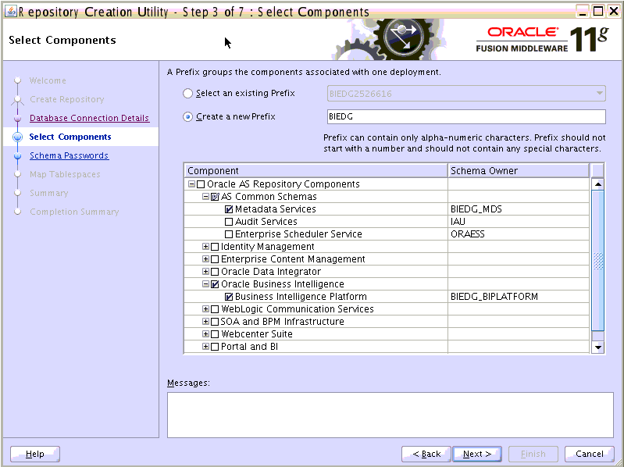Collapse the AS Common Schemas node
624x467 pixels.
(205, 197)
